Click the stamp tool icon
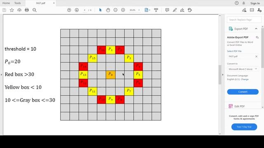Image resolution: width=264 pixels, height=148 pixels. point(190,10)
